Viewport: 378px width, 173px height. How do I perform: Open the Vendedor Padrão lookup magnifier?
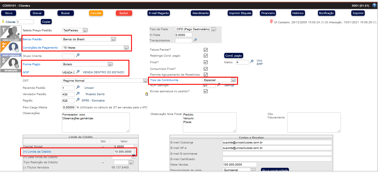78,94
